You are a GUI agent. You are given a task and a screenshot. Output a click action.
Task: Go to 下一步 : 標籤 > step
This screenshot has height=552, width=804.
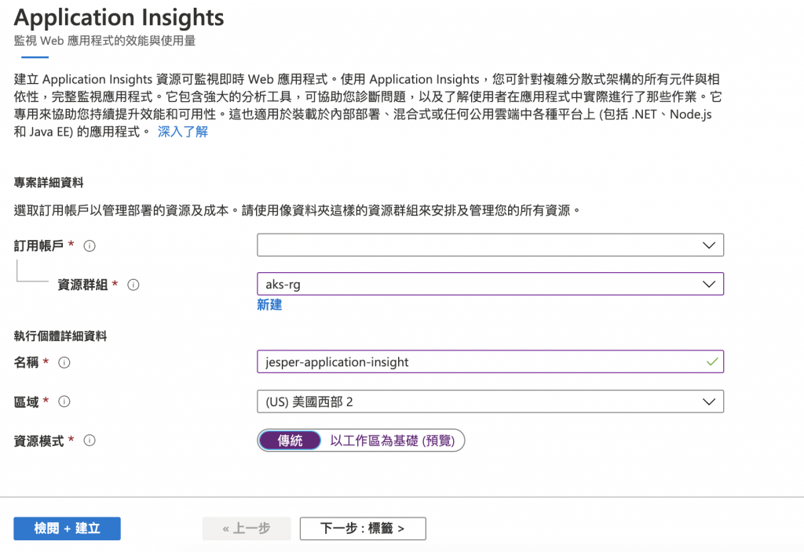(363, 528)
